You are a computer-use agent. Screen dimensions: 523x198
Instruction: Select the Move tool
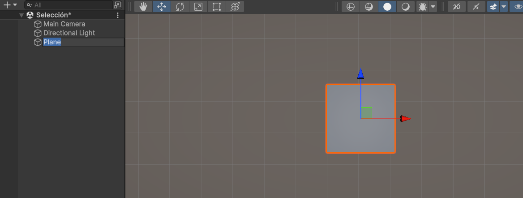(x=162, y=6)
